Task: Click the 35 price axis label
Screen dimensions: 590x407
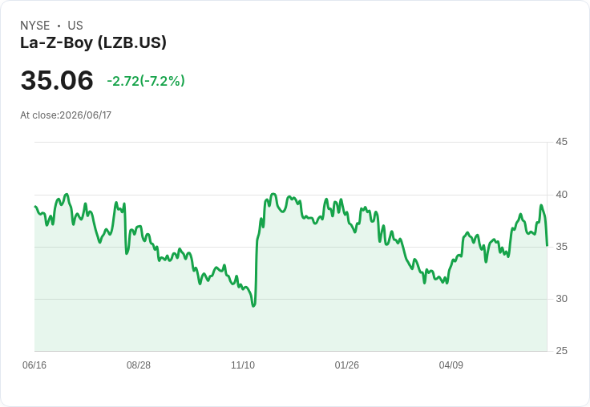Action: 561,247
